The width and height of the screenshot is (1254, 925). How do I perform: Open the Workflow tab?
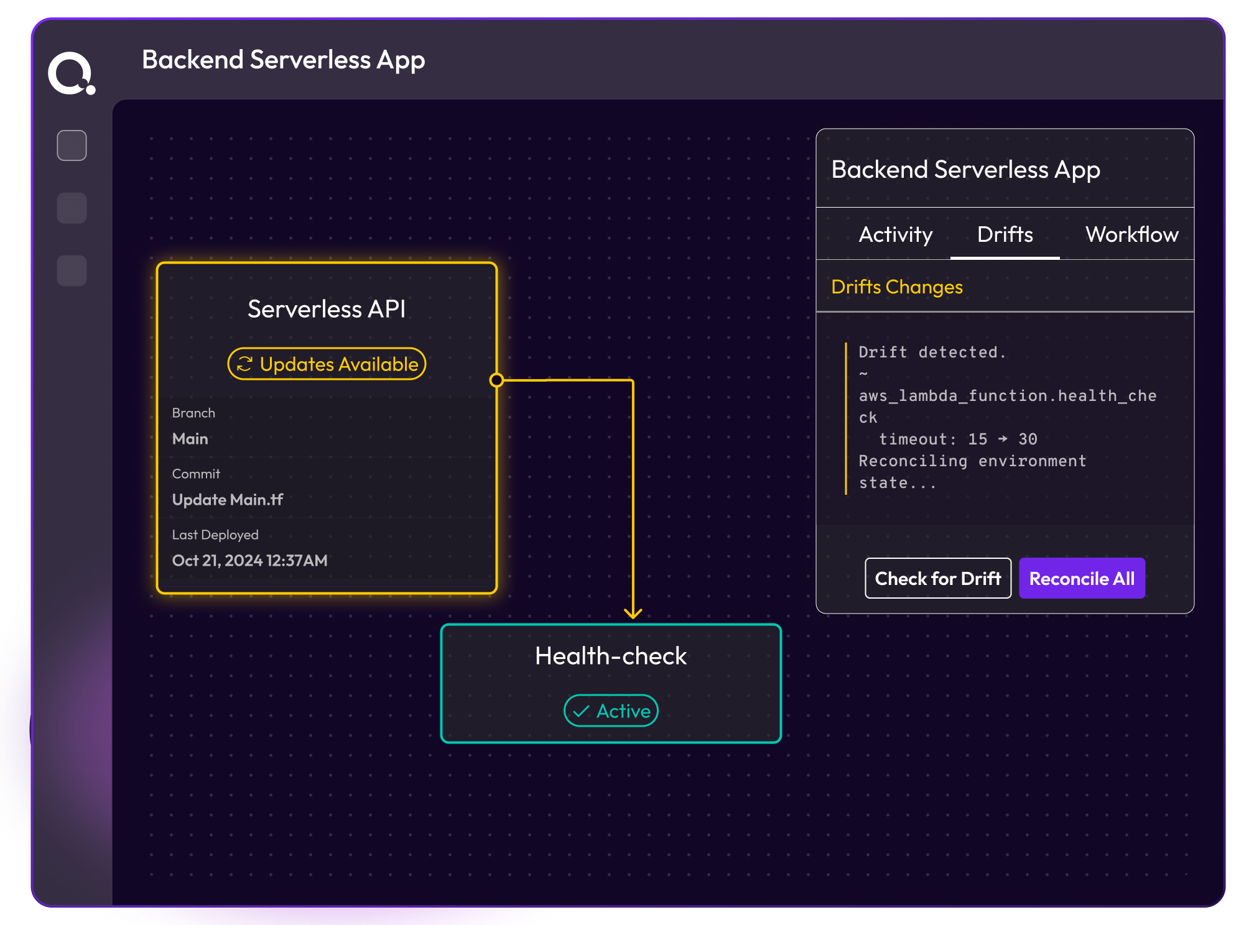coord(1131,234)
